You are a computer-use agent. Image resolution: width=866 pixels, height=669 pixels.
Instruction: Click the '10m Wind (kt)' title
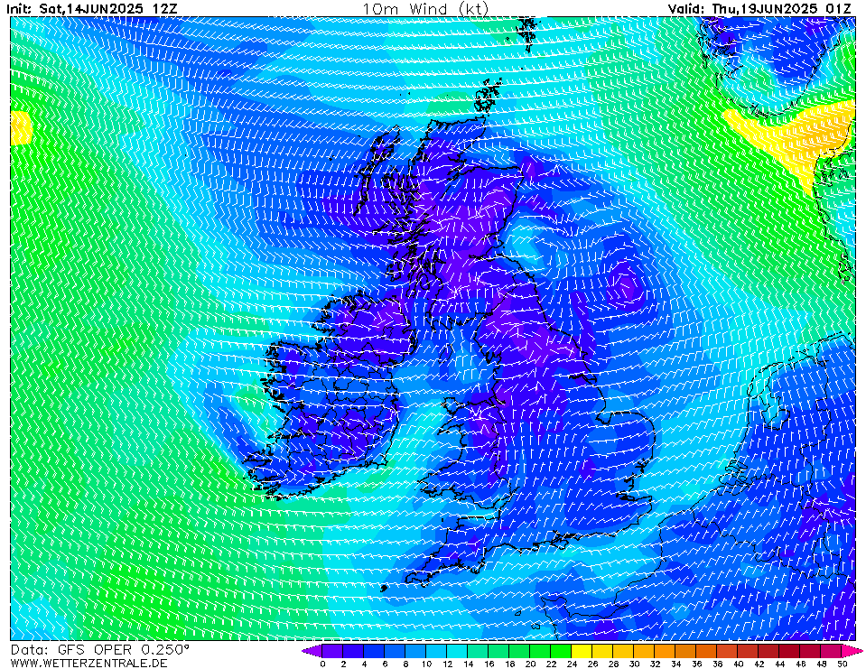point(425,8)
